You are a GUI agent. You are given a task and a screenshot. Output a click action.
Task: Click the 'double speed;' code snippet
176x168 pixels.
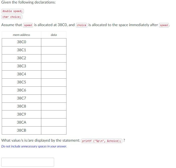pyautogui.click(x=13, y=11)
